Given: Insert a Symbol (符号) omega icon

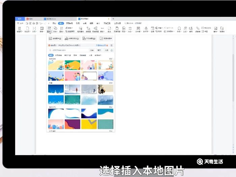Looking at the screenshot, I should 179,30.
